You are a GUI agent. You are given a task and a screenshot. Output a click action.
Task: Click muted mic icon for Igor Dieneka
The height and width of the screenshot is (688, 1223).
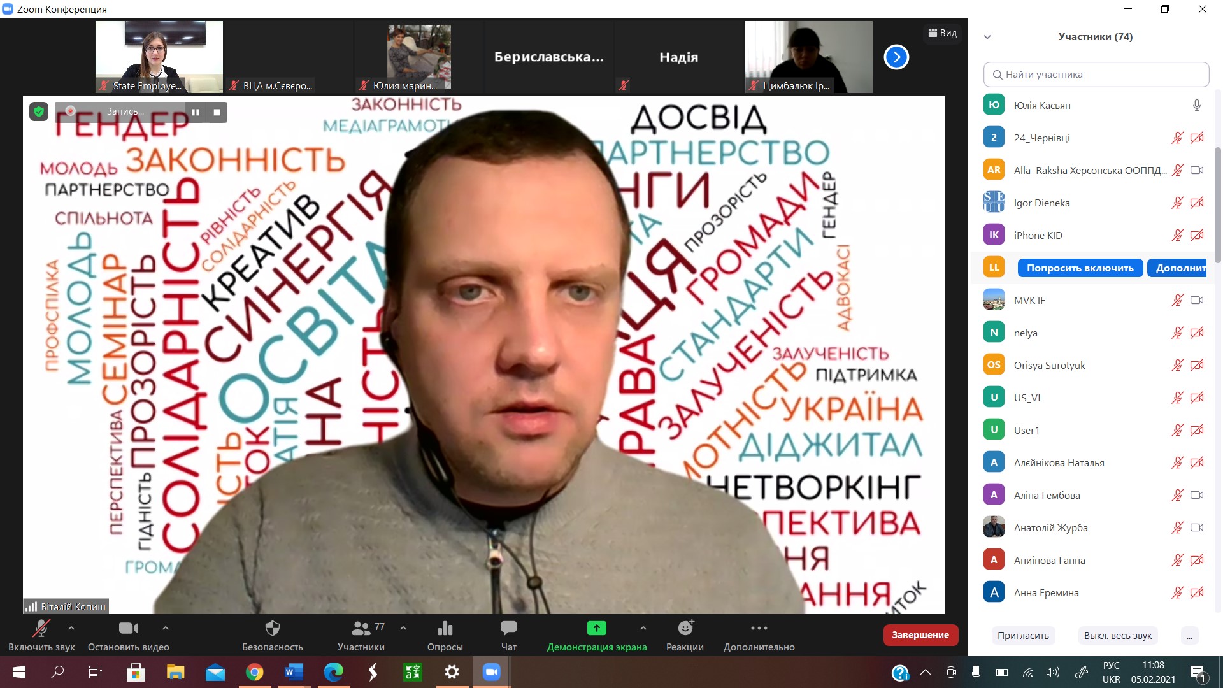tap(1177, 203)
